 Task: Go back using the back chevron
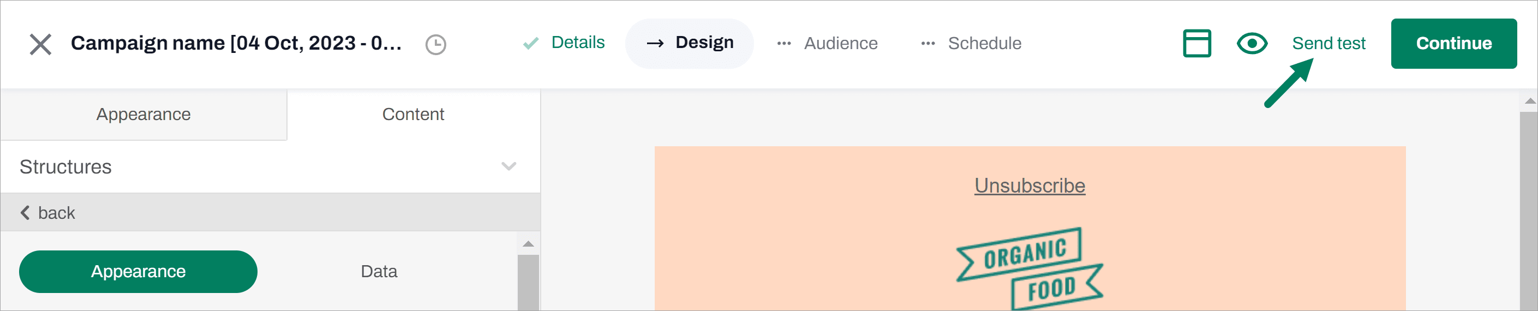25,213
